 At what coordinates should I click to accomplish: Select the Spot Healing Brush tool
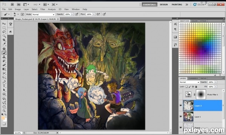4,49
